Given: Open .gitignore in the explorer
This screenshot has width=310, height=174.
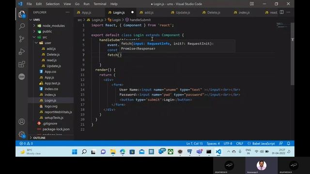Looking at the screenshot, I should coord(50,124).
